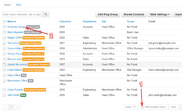182x112 pixels.
Task: Open the Table Settings dropdown
Action: coord(160,15)
